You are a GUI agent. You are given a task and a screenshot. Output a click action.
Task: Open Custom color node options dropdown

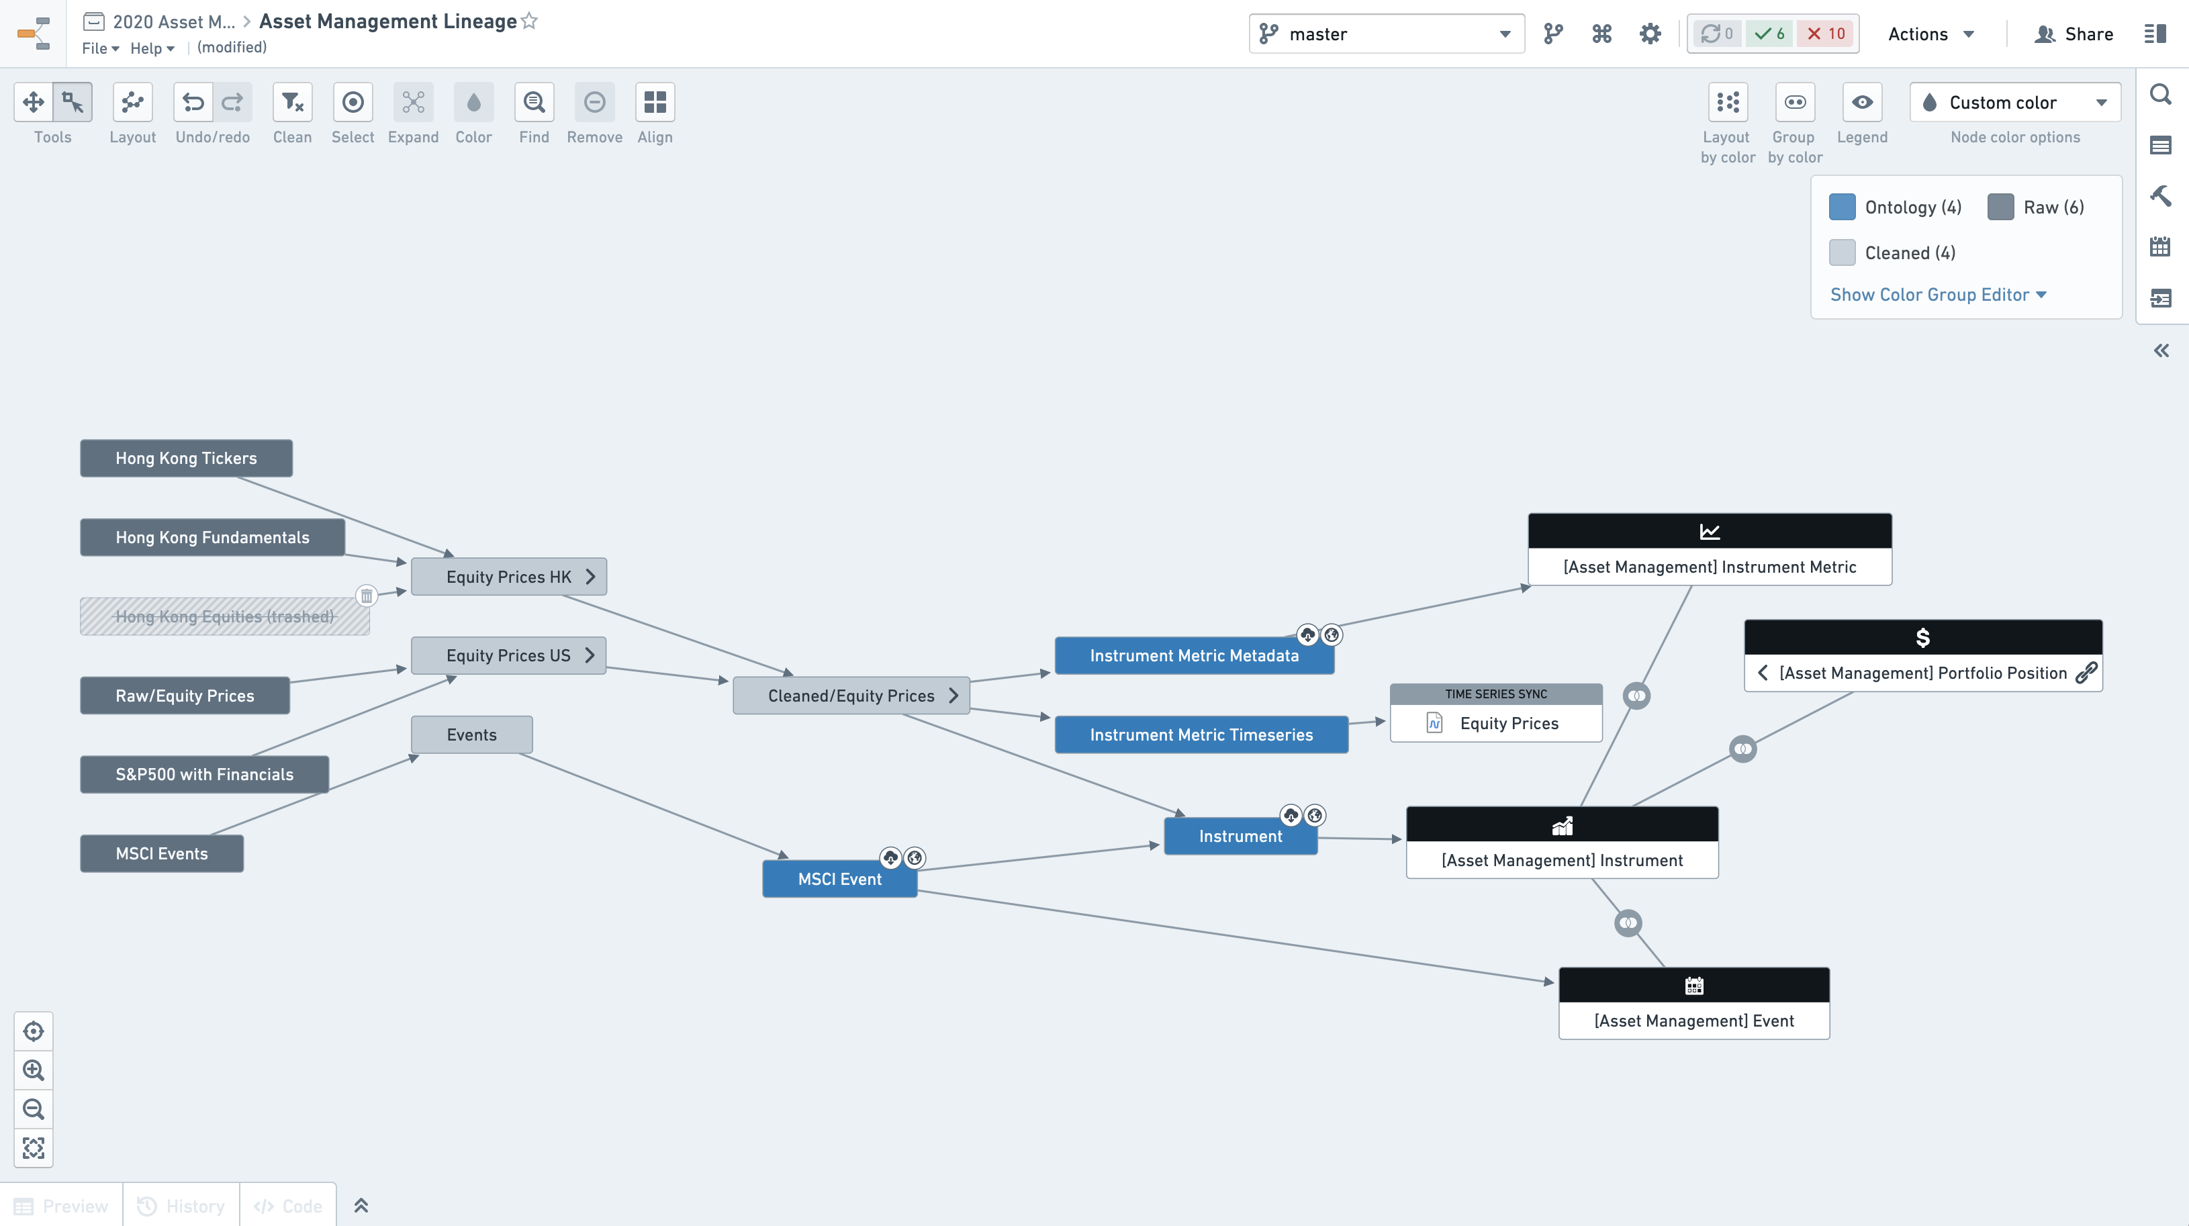point(2015,103)
